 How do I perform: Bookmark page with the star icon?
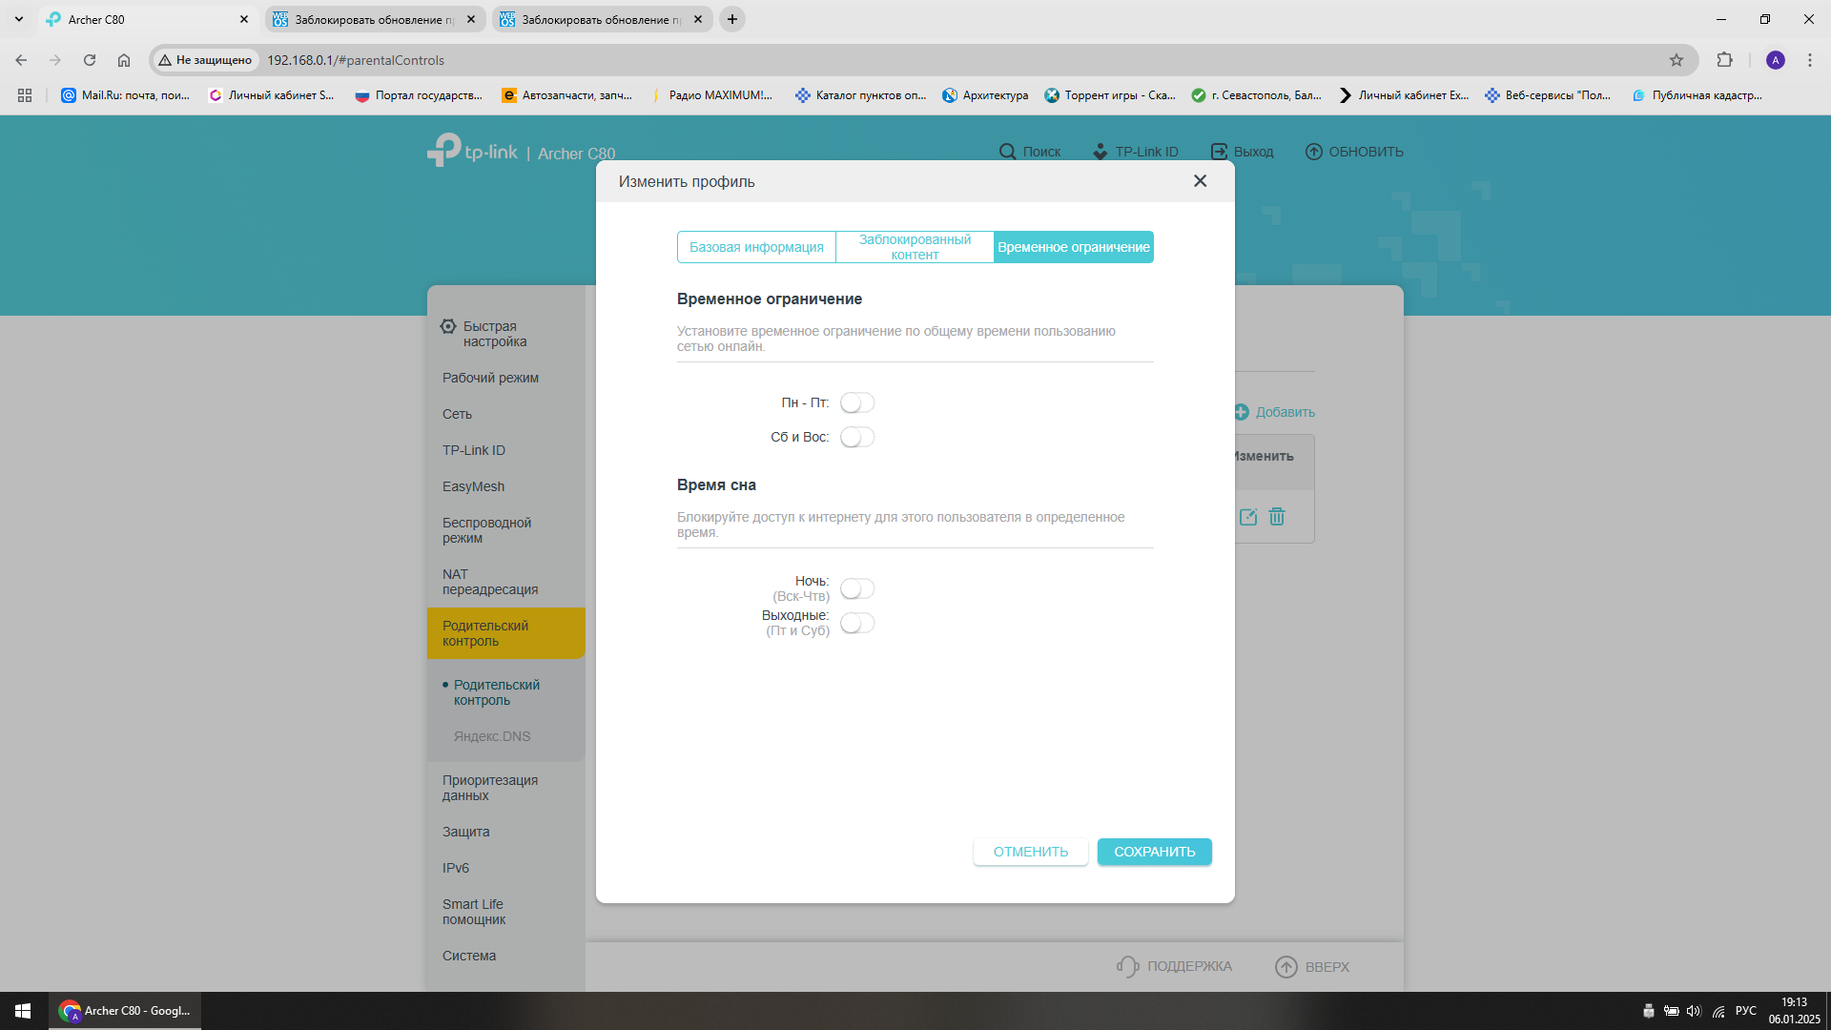1676,60
